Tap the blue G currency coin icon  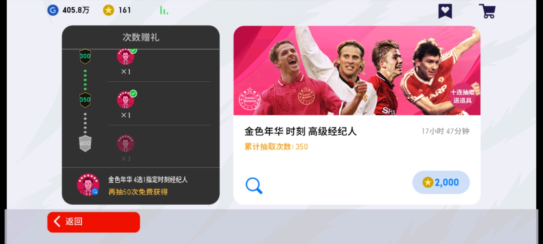pos(53,10)
